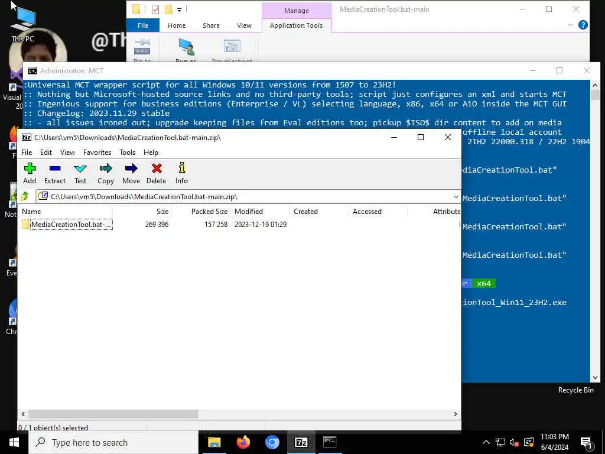Select the Move tool in 7-Zip
605x454 pixels.
click(x=131, y=173)
